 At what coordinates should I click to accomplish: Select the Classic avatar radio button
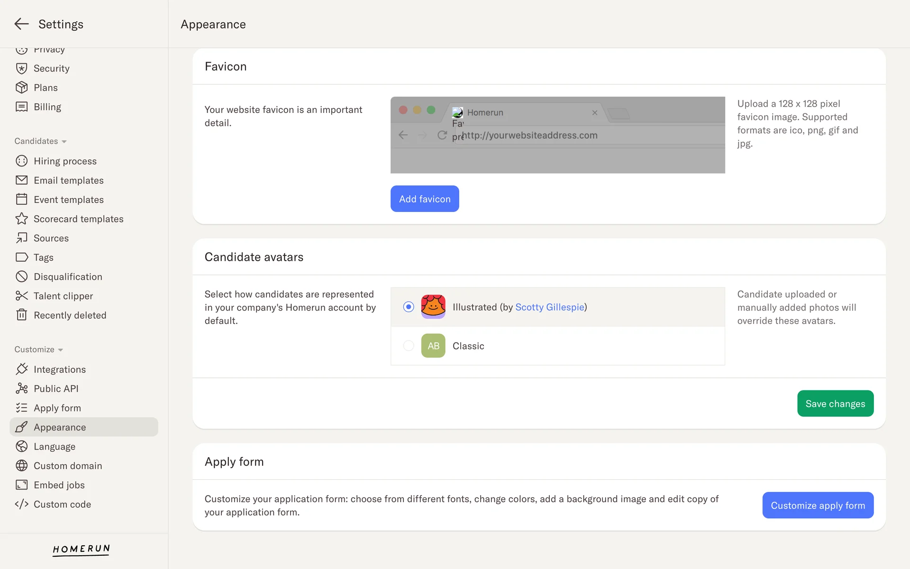click(x=409, y=346)
